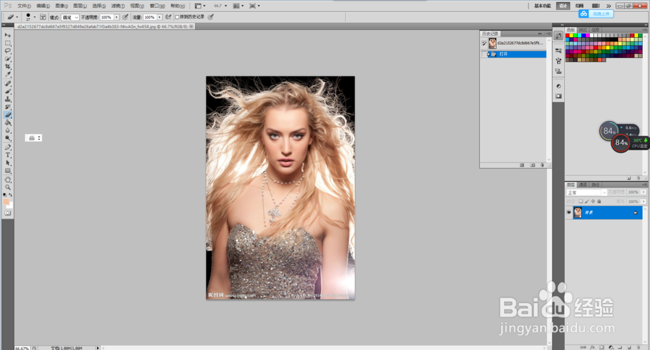This screenshot has width=650, height=350.
Task: Switch to the 路径 (Paths) tab
Action: [x=595, y=185]
